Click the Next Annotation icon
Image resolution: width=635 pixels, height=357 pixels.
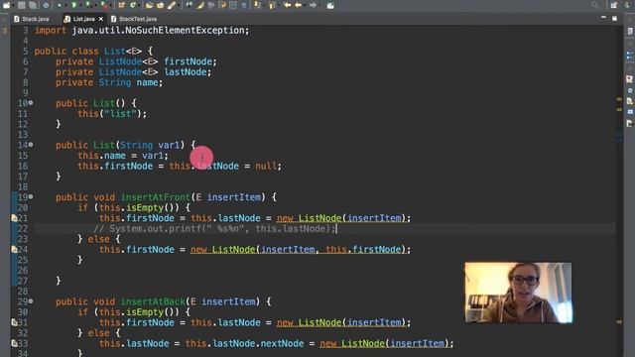(258, 5)
